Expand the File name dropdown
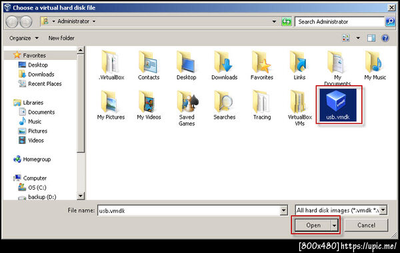400x253 pixels. (x=284, y=210)
